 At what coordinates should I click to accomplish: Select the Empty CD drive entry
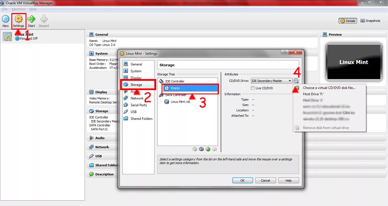click(190, 88)
